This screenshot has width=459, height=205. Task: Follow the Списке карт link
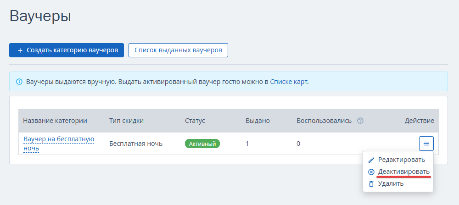(x=288, y=82)
